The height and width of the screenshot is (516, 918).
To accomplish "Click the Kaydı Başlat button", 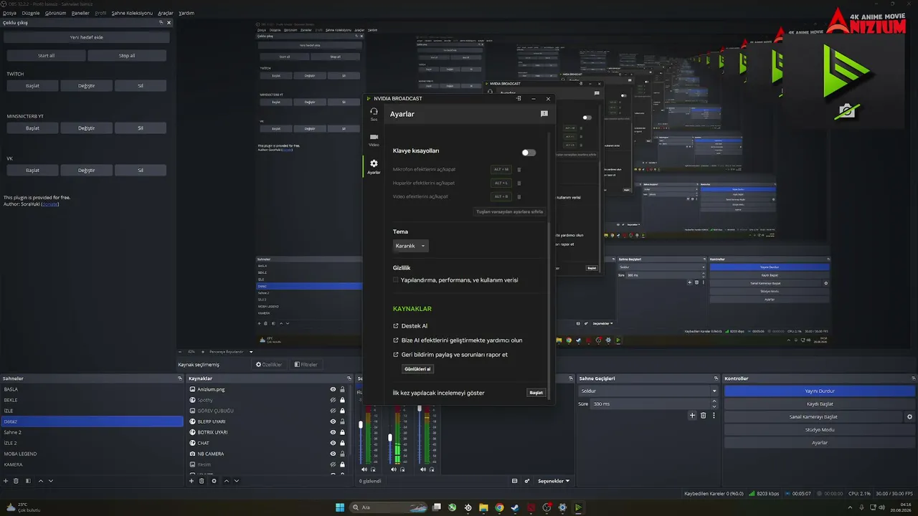I will (820, 404).
